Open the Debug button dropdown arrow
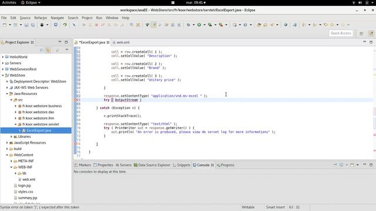This screenshot has height=211, width=376. tap(193, 25)
